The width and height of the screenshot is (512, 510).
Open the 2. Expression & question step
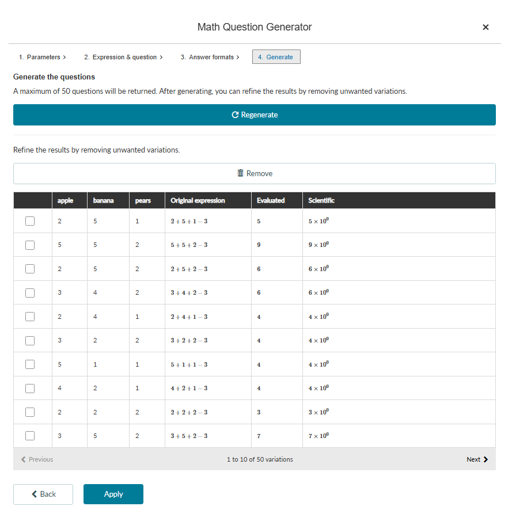123,57
